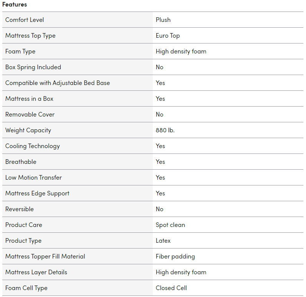
Task: Click the Plush comfort level value
Action: tap(163, 20)
